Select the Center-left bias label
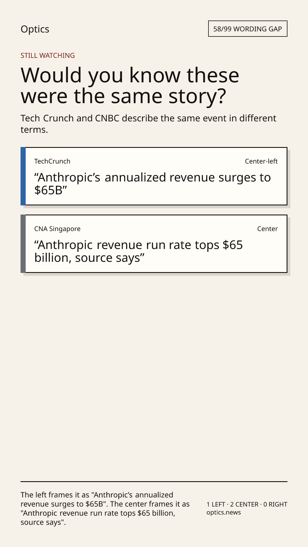 pyautogui.click(x=261, y=161)
